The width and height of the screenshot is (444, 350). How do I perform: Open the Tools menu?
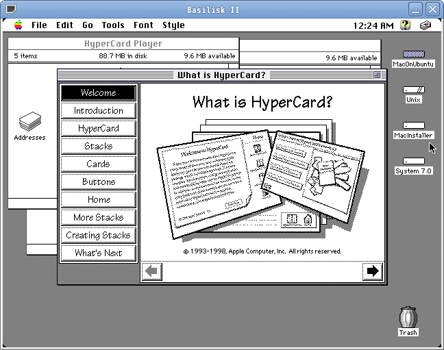[113, 25]
